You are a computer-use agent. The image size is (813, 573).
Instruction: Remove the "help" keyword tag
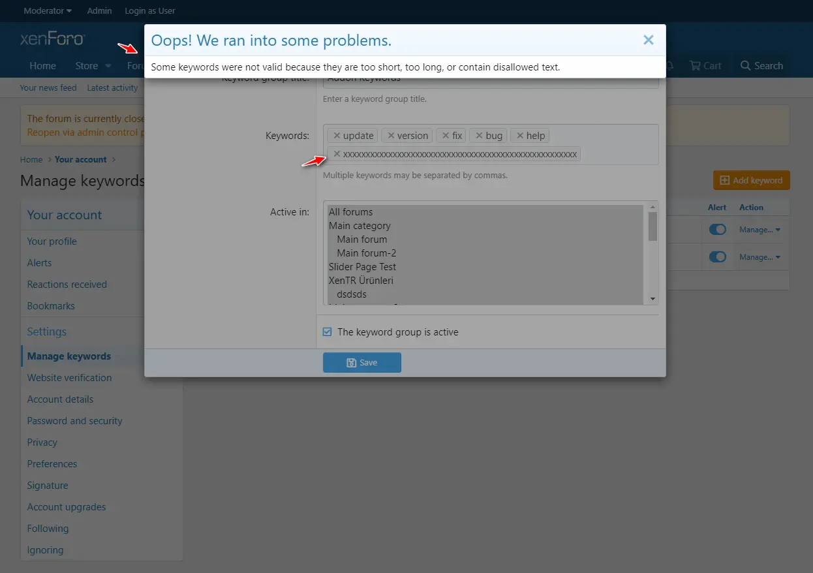point(520,136)
